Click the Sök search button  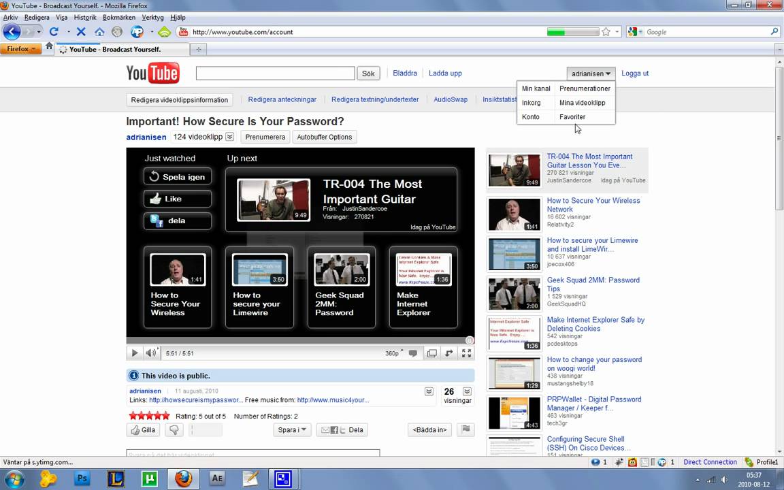pyautogui.click(x=368, y=73)
